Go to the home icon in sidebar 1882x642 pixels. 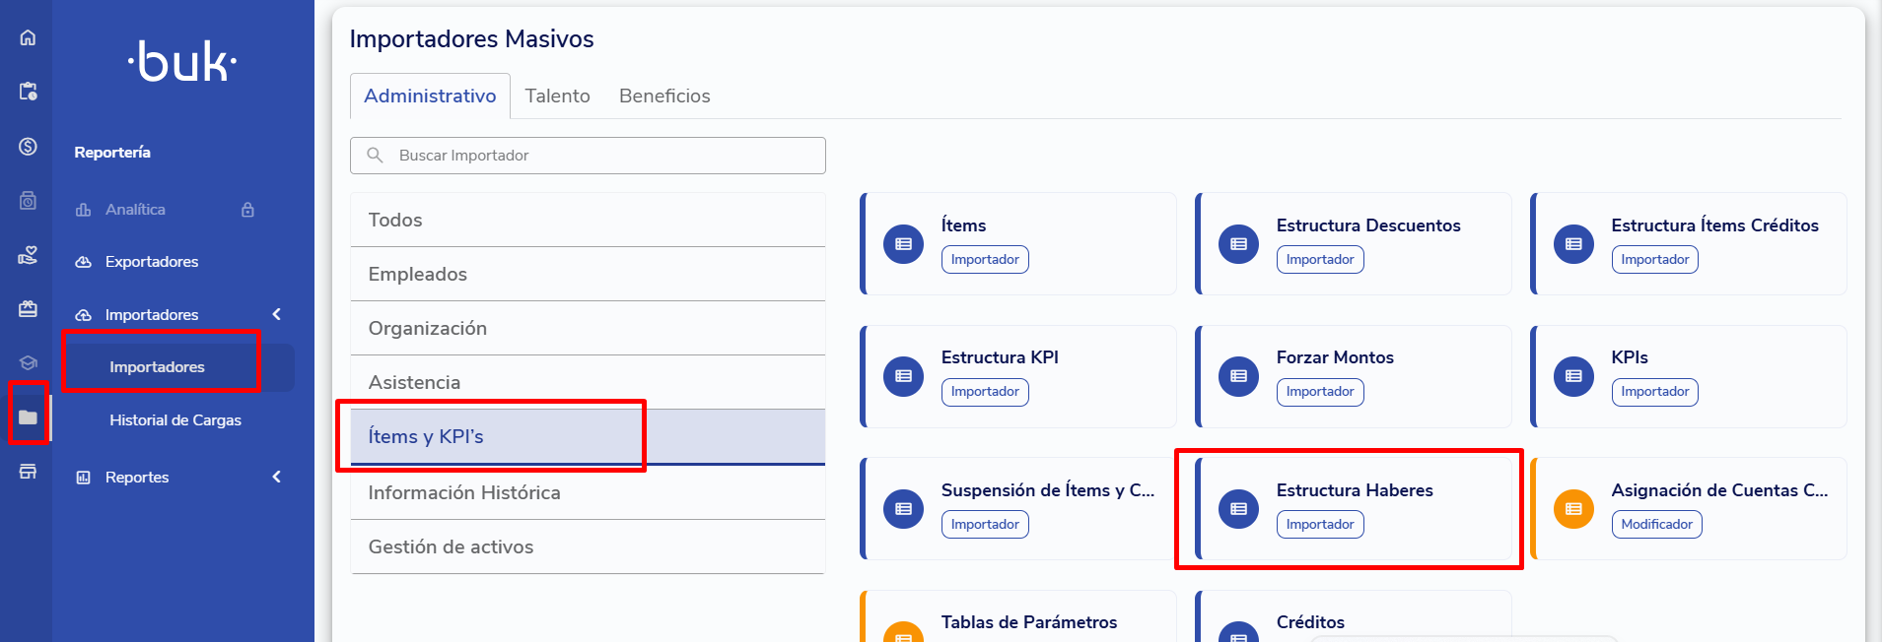(28, 37)
